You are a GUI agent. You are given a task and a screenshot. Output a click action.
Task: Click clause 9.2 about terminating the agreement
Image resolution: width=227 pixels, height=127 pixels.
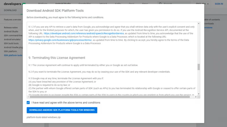pyautogui.click(x=99, y=72)
